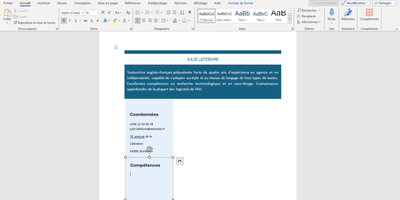
Task: Open the Modification mode dropdown
Action: tap(356, 3)
